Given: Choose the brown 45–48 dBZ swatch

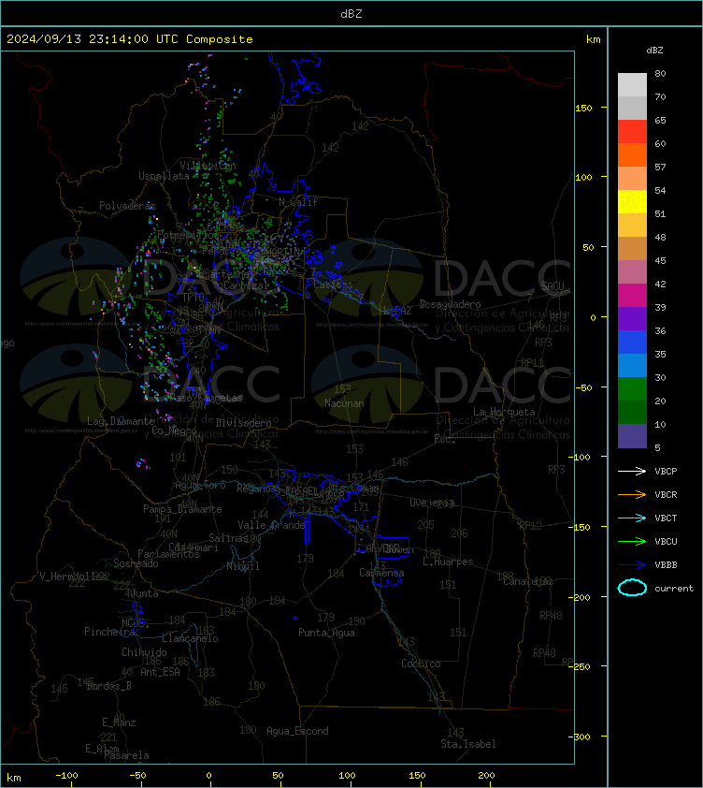Looking at the screenshot, I should coord(632,248).
